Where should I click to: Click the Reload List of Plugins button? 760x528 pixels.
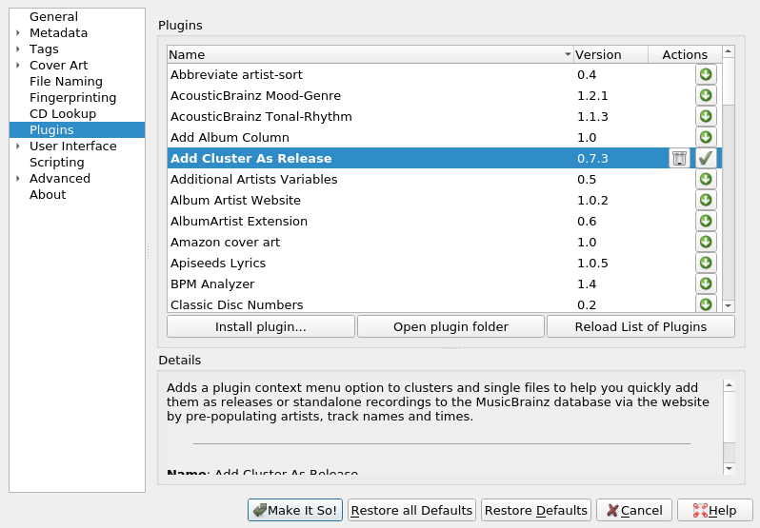click(x=640, y=327)
